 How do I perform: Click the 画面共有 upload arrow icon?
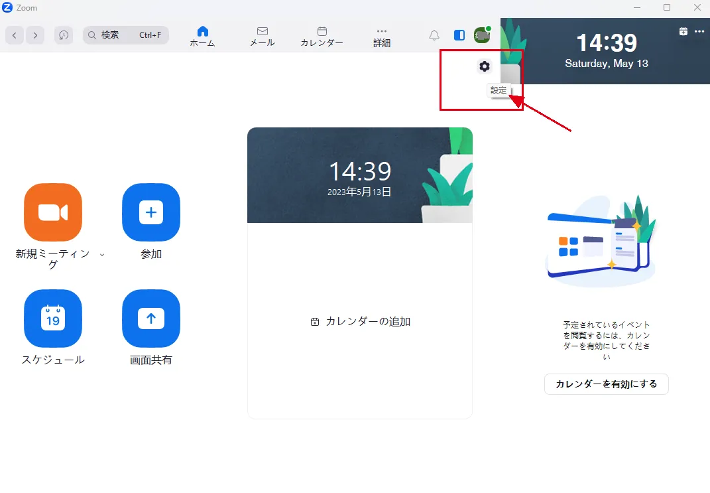[x=151, y=318]
